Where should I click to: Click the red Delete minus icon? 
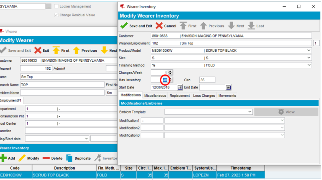[x=46, y=158]
